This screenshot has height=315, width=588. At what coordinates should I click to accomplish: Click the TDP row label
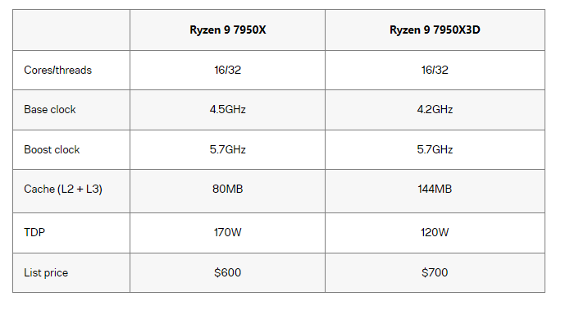coord(34,232)
